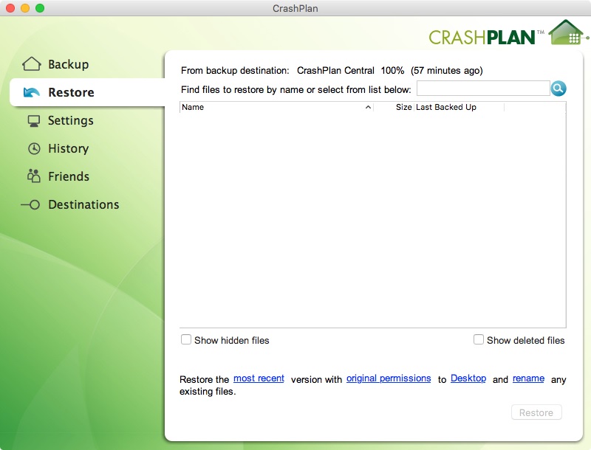This screenshot has width=591, height=450.
Task: Sort list by Name column arrow
Action: [x=368, y=108]
